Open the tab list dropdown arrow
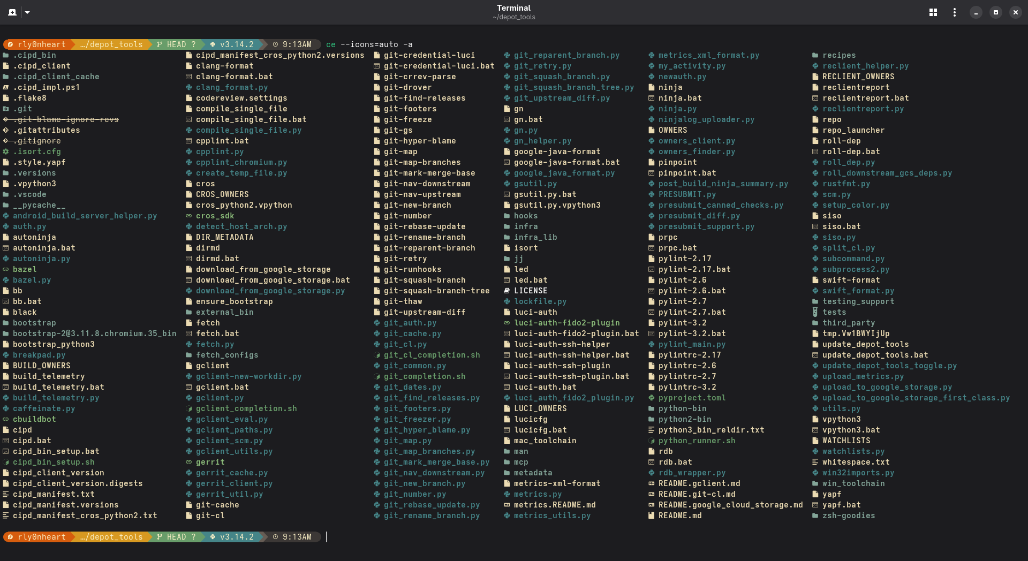This screenshot has width=1028, height=561. click(27, 12)
